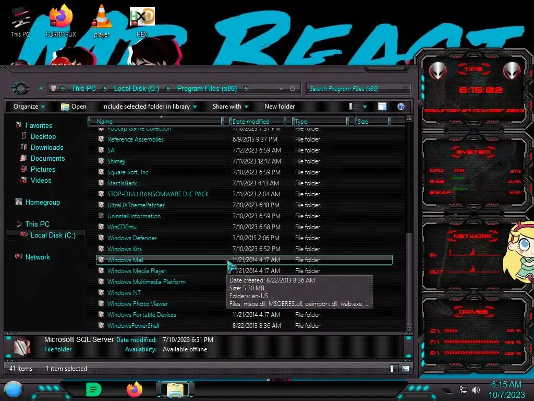Viewport: 534px width, 401px height.
Task: Select Windows Media Player folder icon
Action: click(101, 271)
